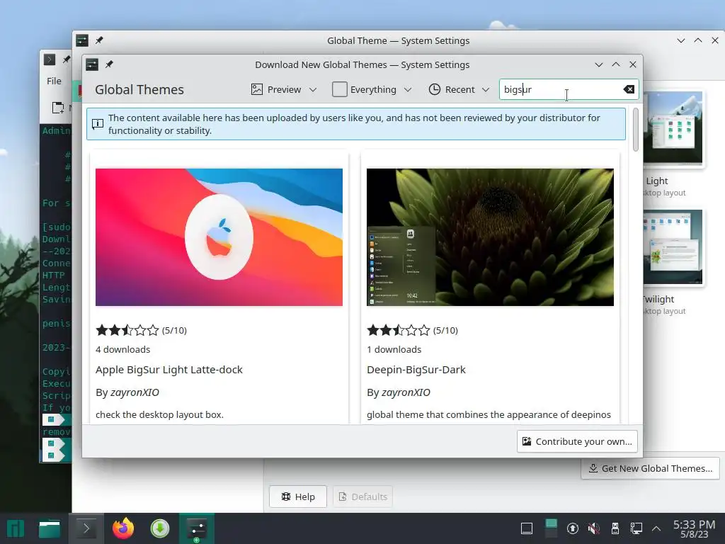This screenshot has width=725, height=544.
Task: Open Apple BigSur Light Latte-dock thumbnail
Action: click(219, 237)
